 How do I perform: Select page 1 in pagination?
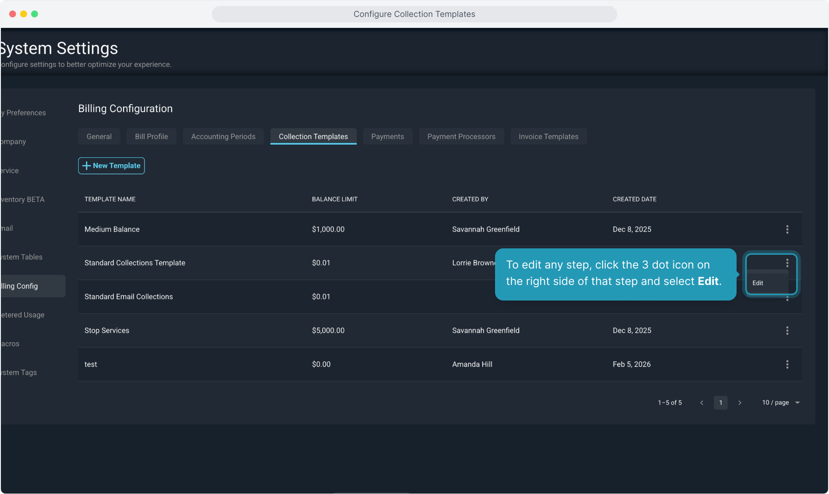pos(721,403)
